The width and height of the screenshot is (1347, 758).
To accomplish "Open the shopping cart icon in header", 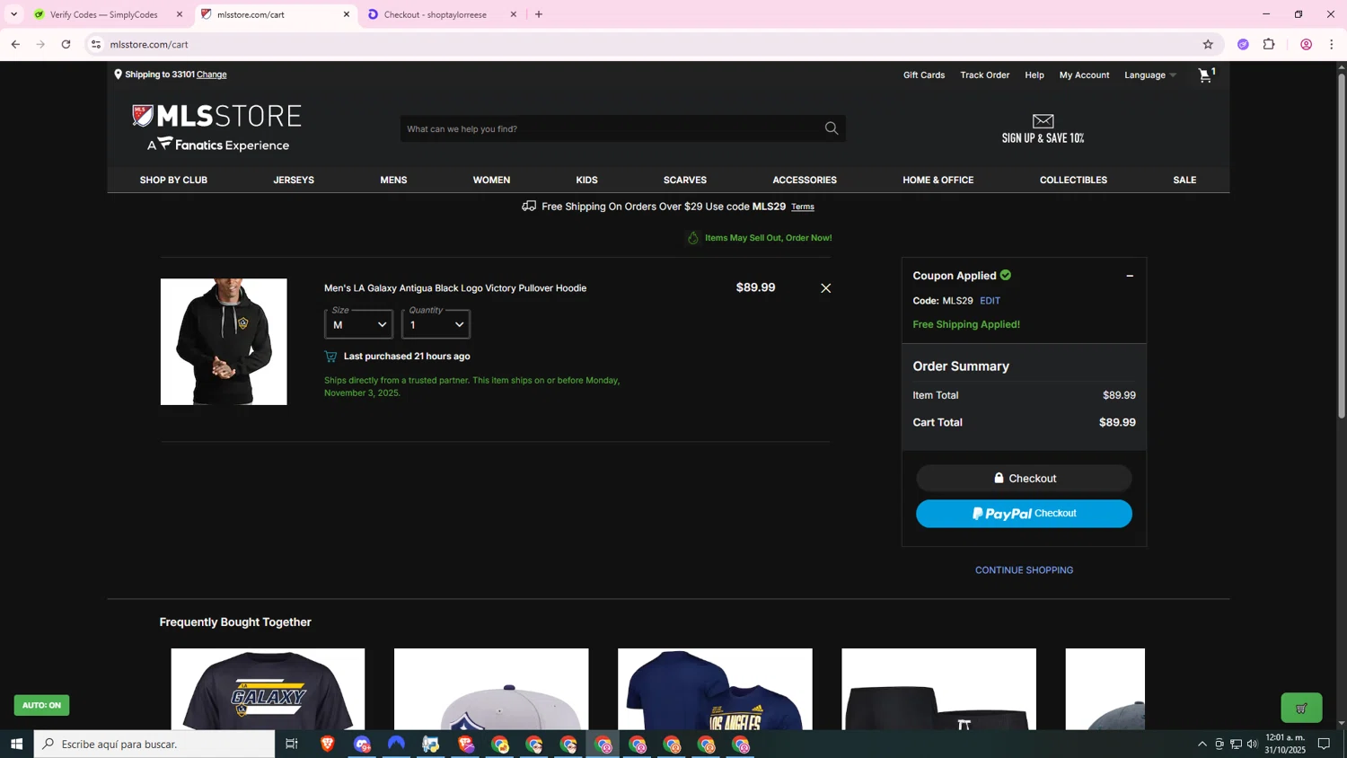I will pyautogui.click(x=1206, y=75).
